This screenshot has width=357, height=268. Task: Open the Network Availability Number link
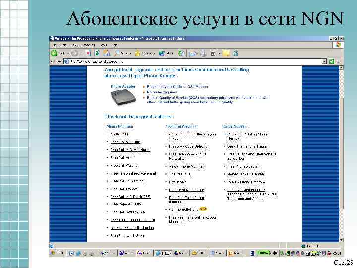[x=132, y=228]
